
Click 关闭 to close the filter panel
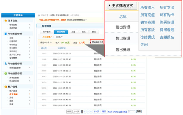click(144, 45)
